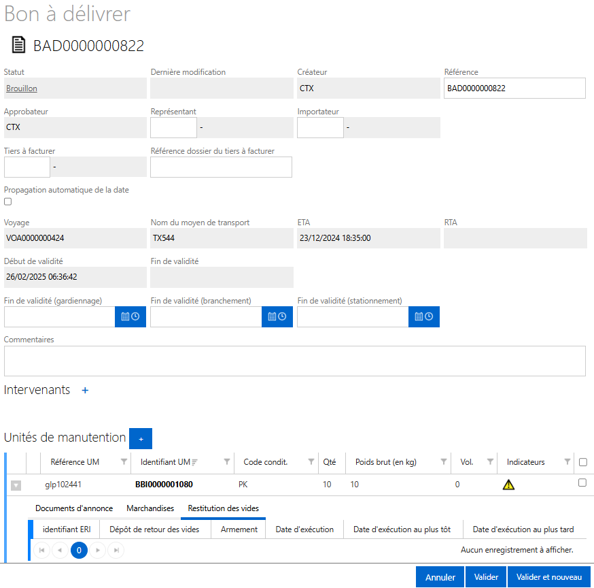This screenshot has height=588, width=594.
Task: Switch to the Marchandises tab
Action: tap(150, 508)
